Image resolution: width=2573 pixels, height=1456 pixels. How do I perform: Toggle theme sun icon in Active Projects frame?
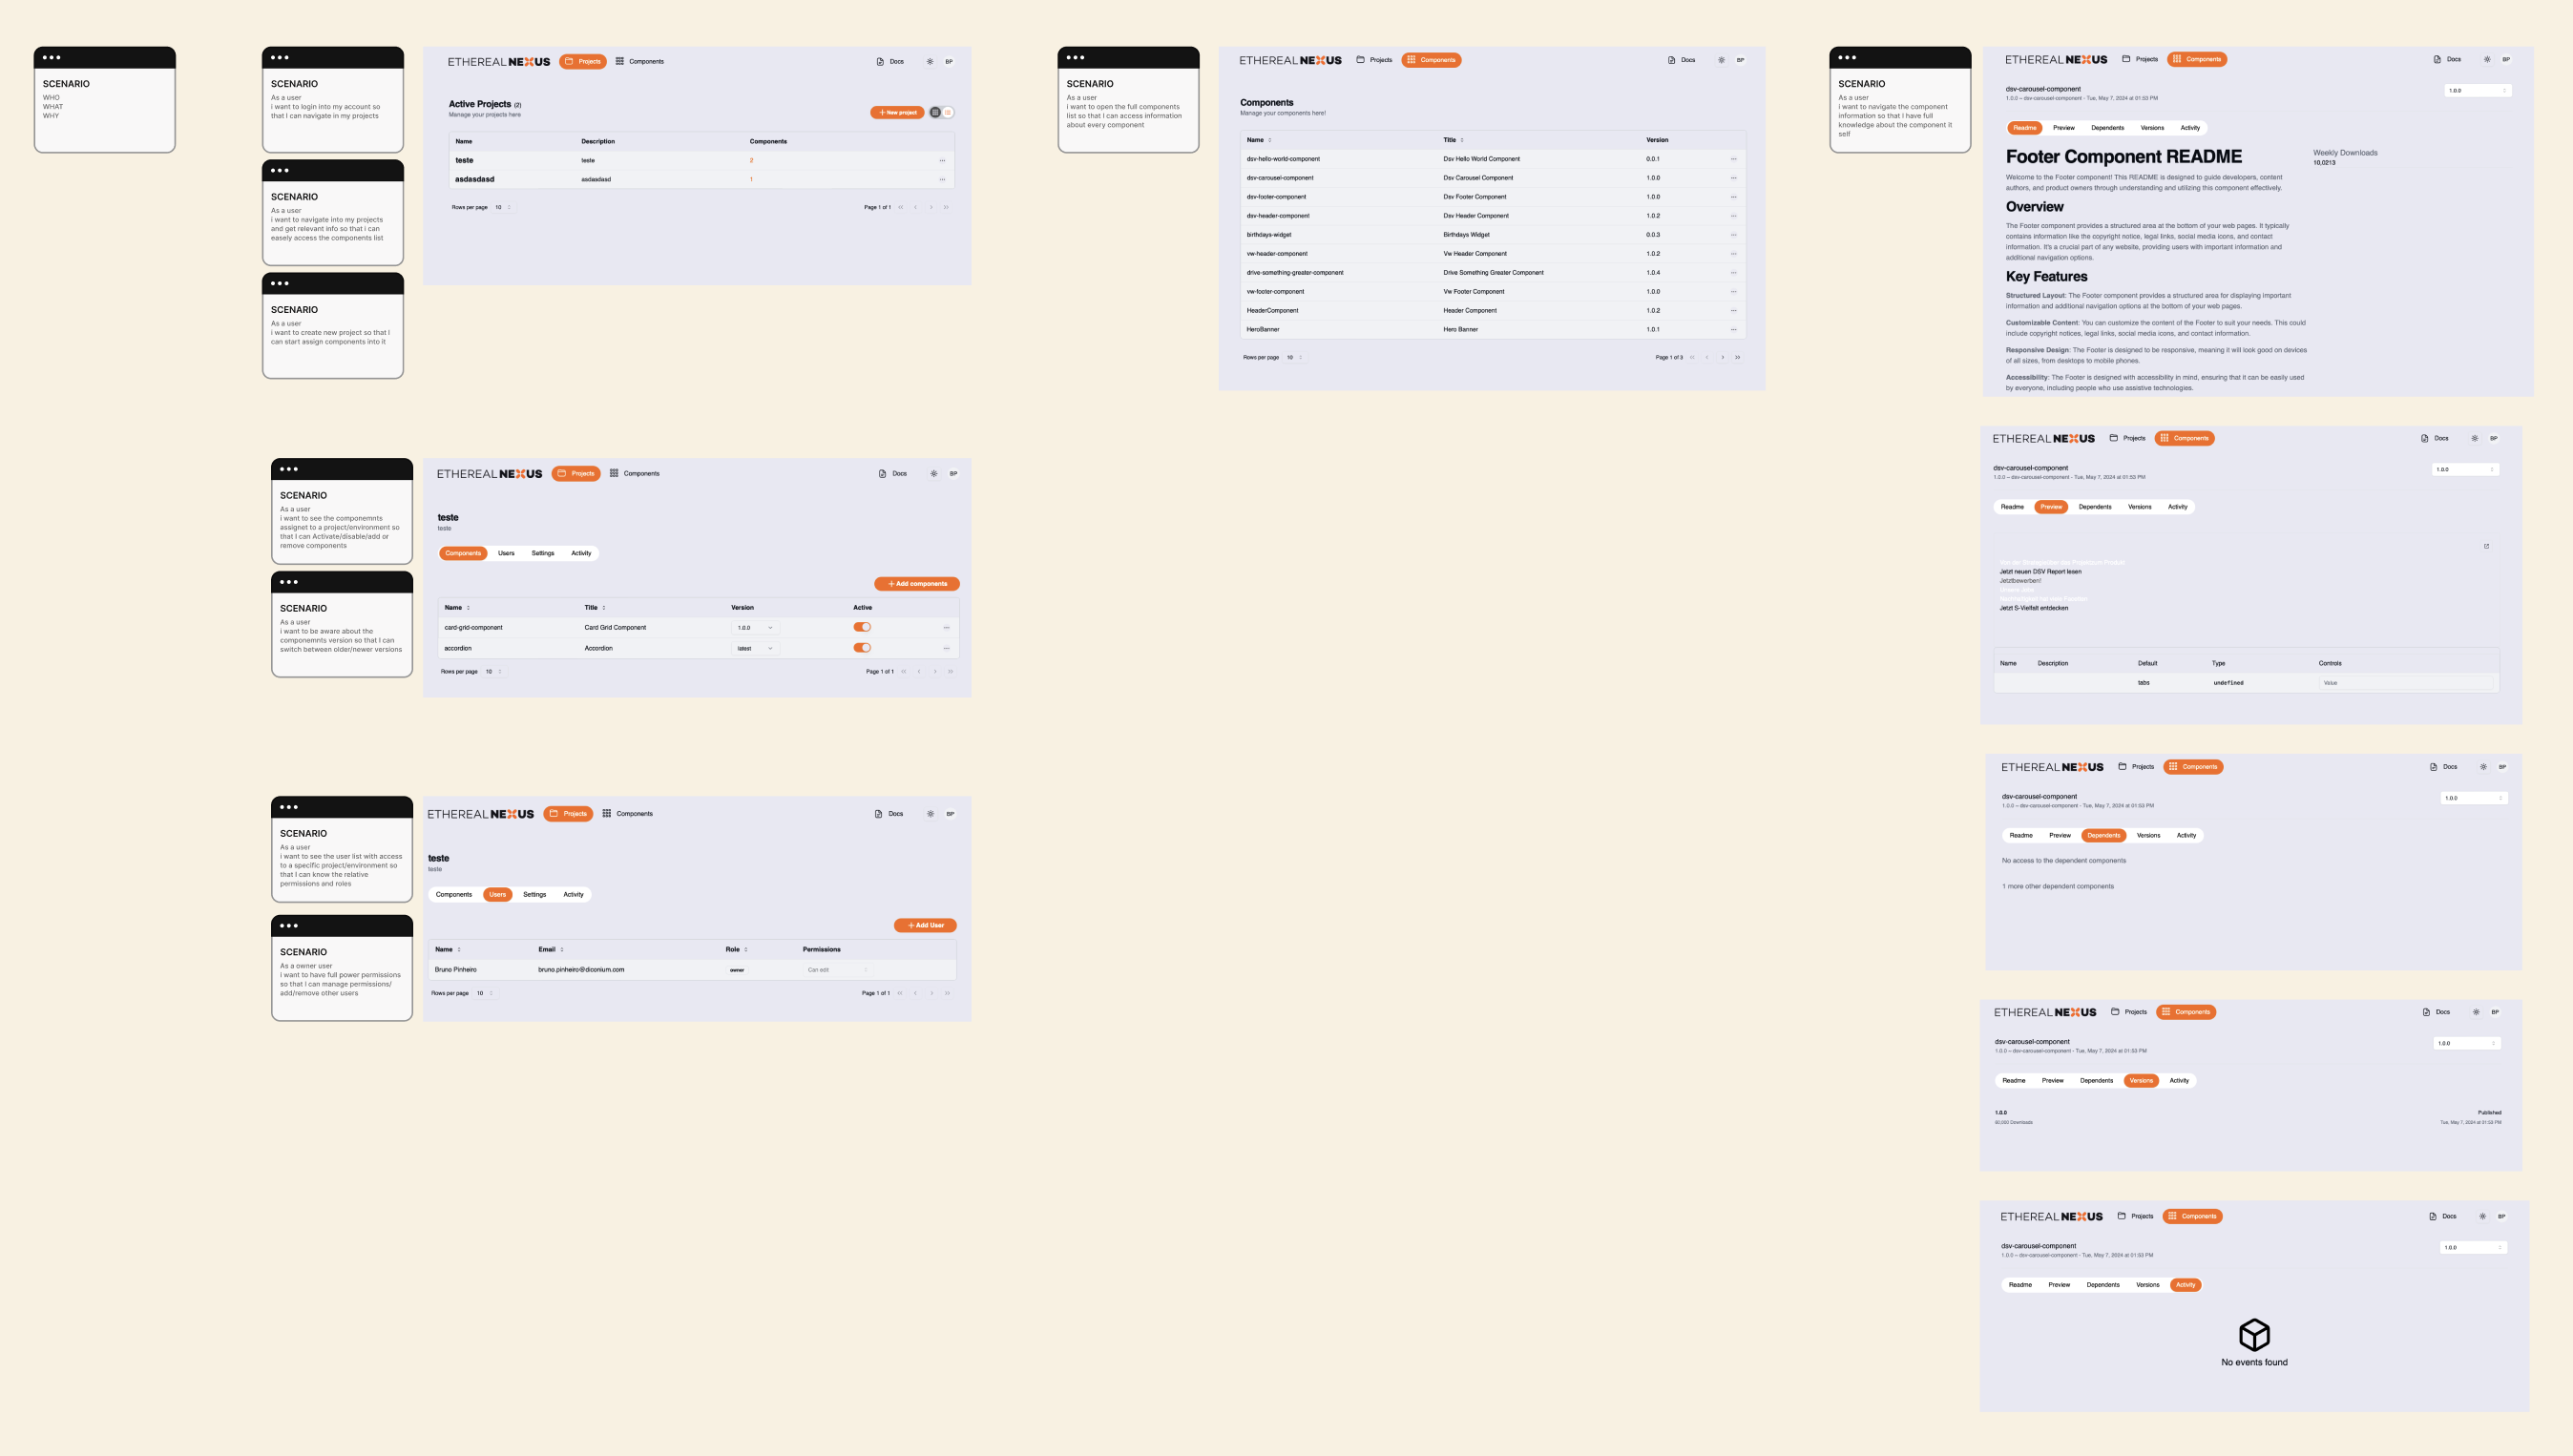(930, 62)
